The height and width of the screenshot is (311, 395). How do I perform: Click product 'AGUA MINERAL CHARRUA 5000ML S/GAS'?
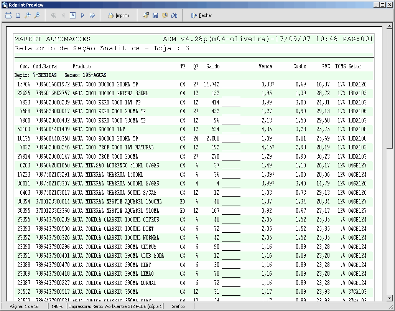click(116, 184)
